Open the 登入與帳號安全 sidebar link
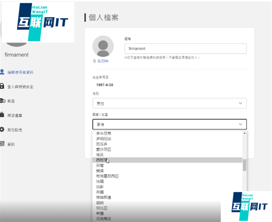The width and height of the screenshot is (272, 222). (x=20, y=86)
